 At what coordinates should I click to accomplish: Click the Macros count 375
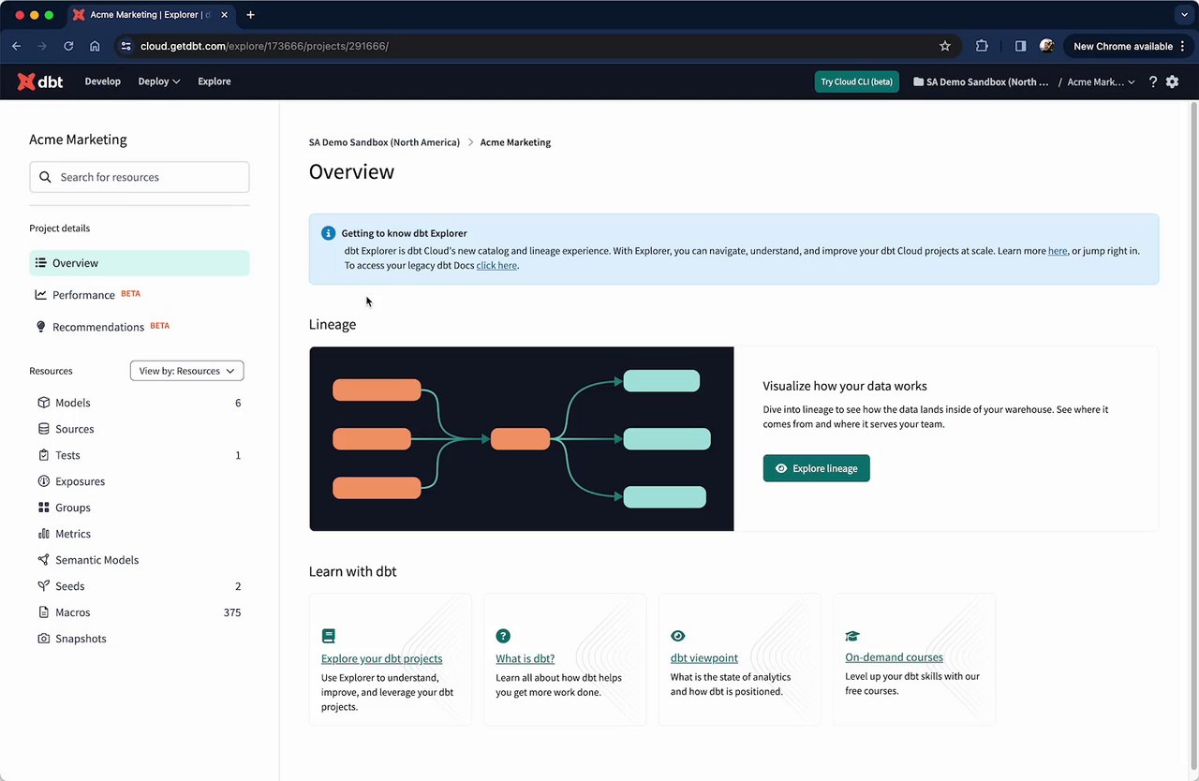(x=231, y=612)
